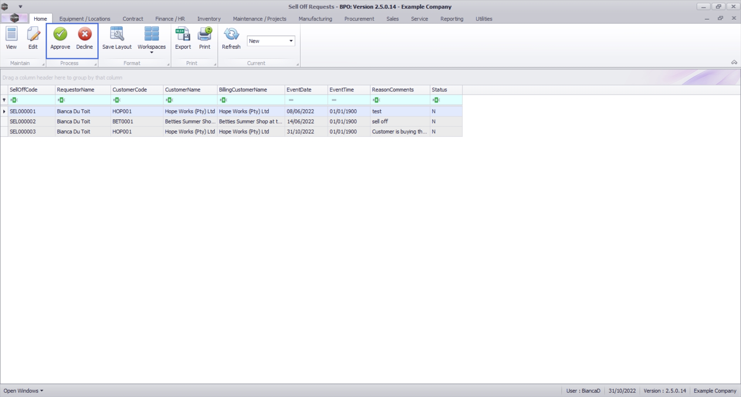This screenshot has width=741, height=397.
Task: Open the New status combo box
Action: [271, 41]
